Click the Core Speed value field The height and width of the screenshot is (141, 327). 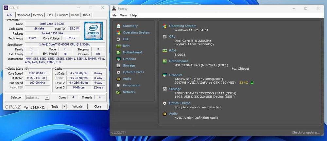point(37,73)
